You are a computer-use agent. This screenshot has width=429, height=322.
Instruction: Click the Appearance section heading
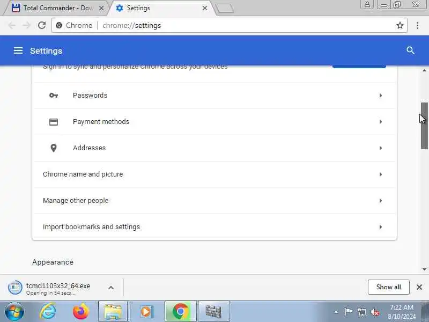pos(53,262)
